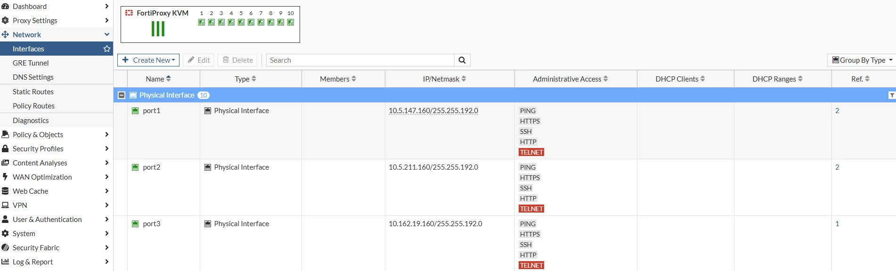
Task: Sort by Name column
Action: pyautogui.click(x=158, y=79)
